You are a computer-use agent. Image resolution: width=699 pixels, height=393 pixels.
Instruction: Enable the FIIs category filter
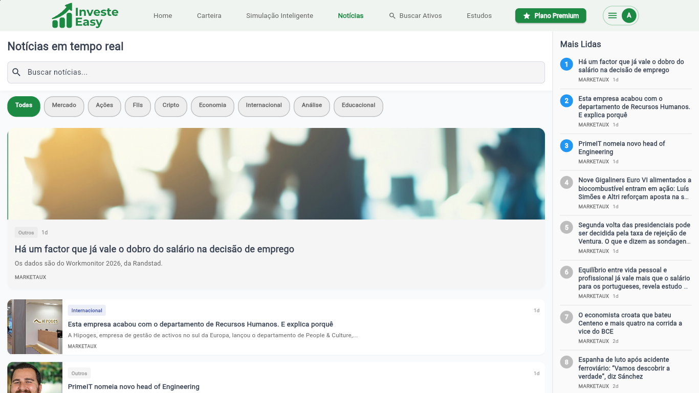point(138,105)
